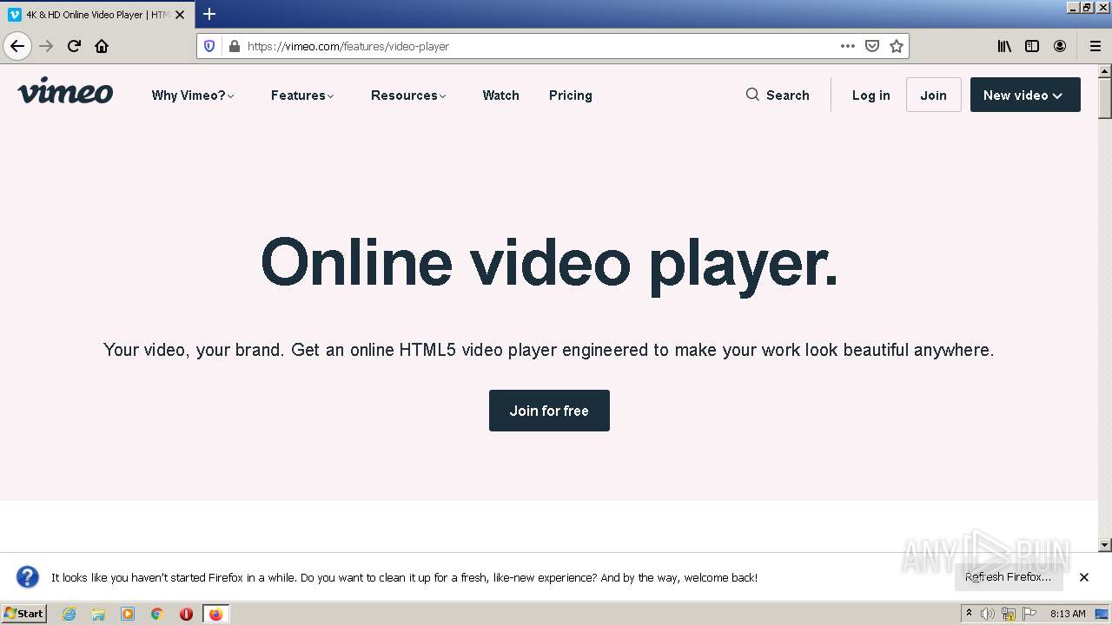This screenshot has width=1112, height=625.
Task: Select Firefox in the taskbar
Action: click(215, 614)
